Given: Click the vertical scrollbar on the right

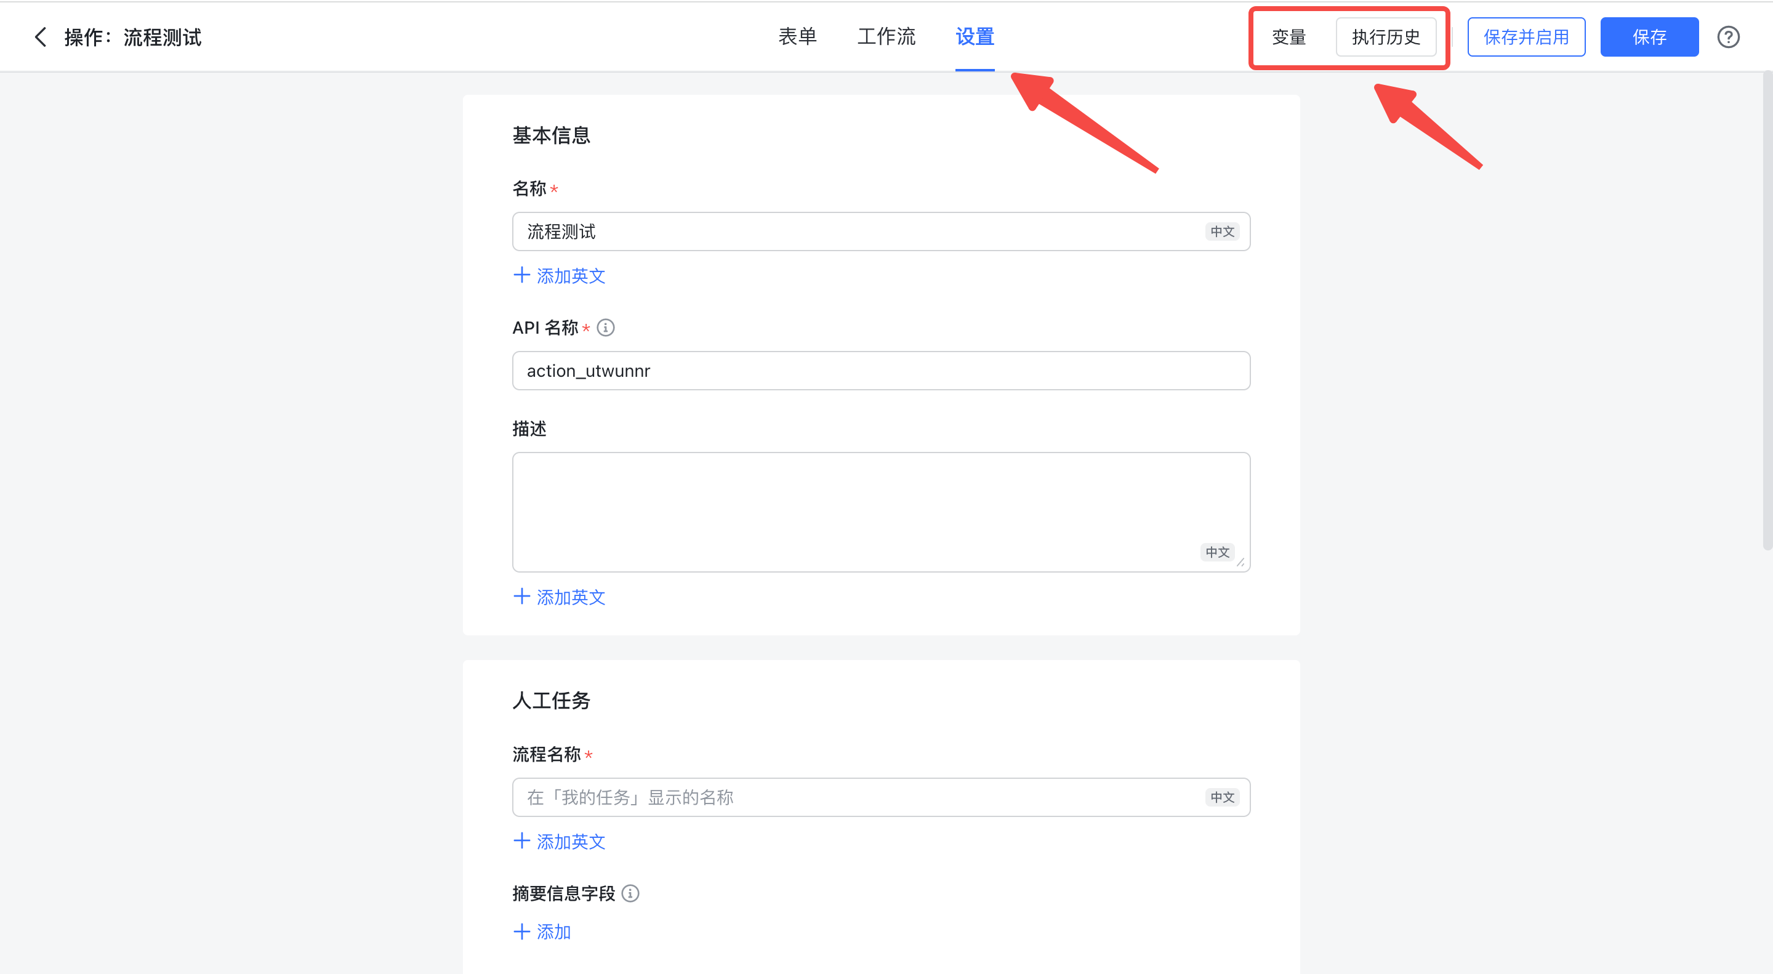Looking at the screenshot, I should 1767,310.
